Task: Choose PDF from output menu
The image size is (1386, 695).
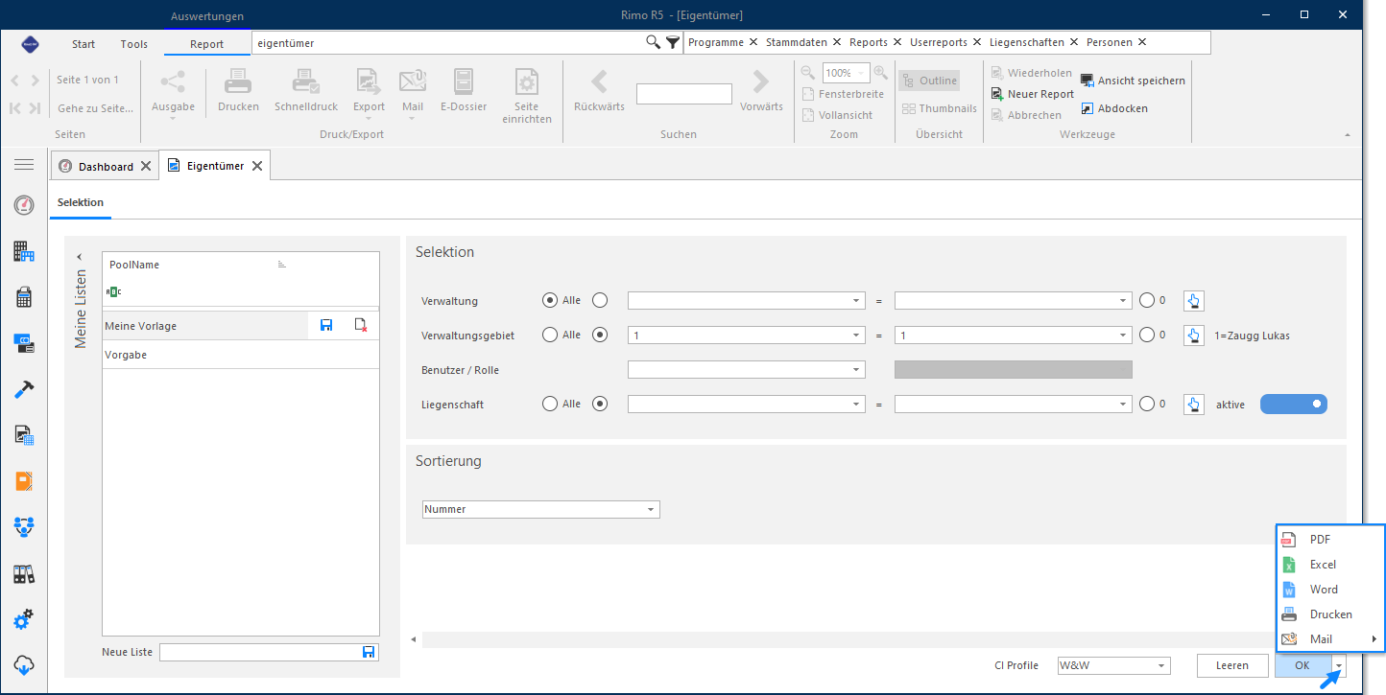Action: 1331,540
